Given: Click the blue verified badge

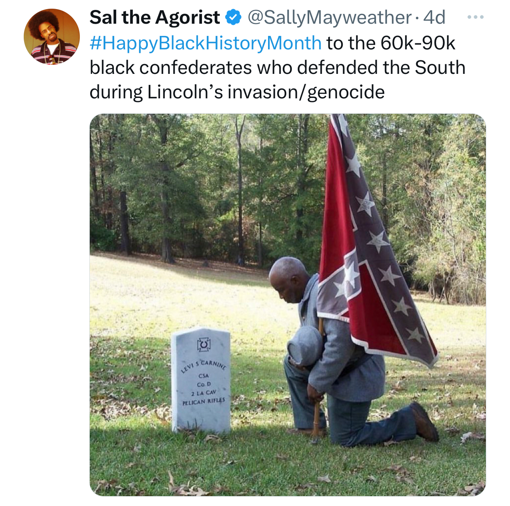Looking at the screenshot, I should coord(233,17).
